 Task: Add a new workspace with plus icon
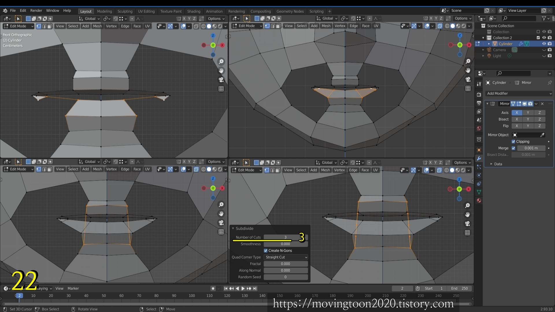pos(330,11)
